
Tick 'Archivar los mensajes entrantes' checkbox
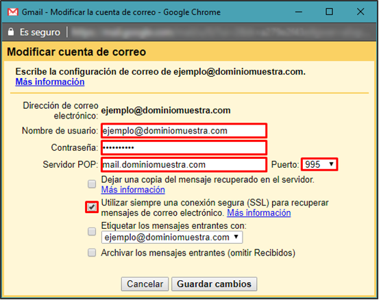[92, 253]
